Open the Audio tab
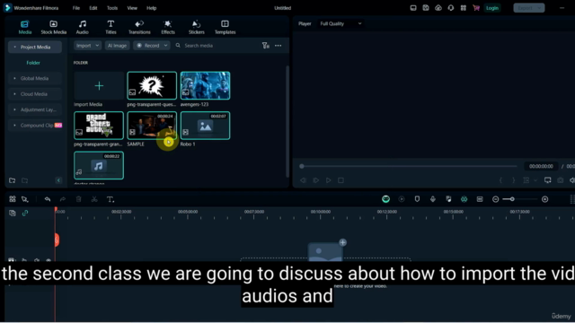Viewport: 575px width, 323px height. pos(82,28)
